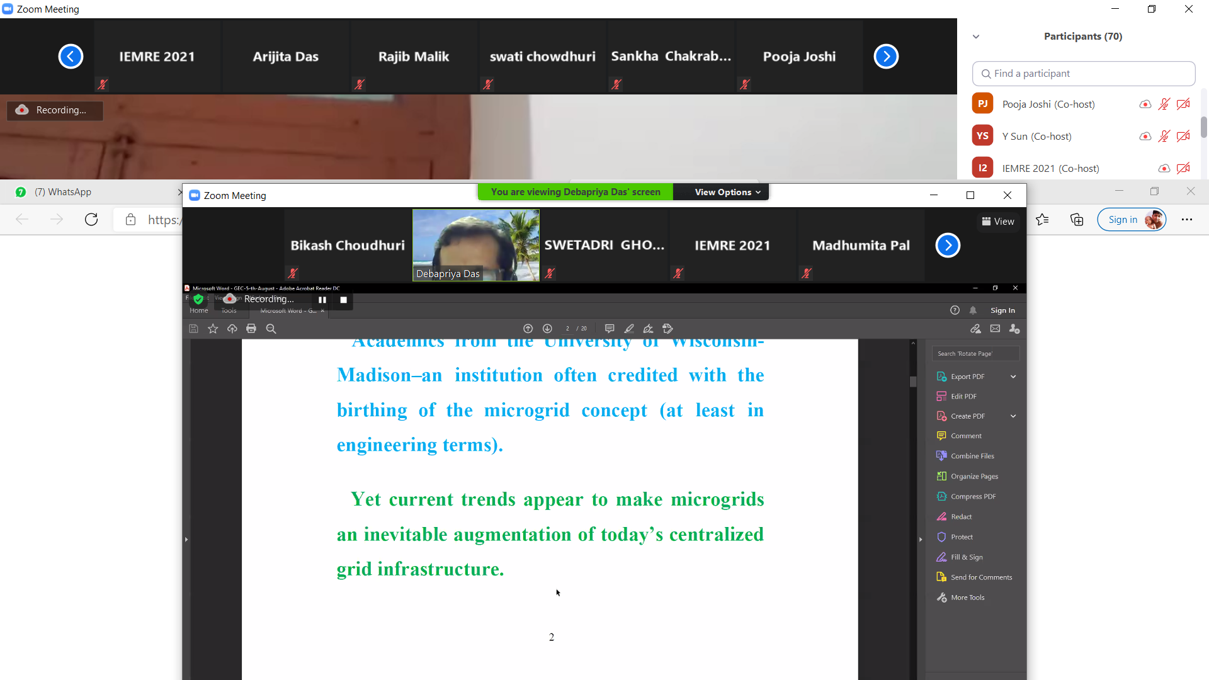Screen dimensions: 1209x680
Task: Click the highlight pen icon in toolbar
Action: click(628, 329)
